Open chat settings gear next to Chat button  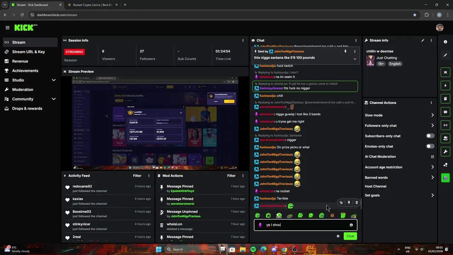(338, 236)
